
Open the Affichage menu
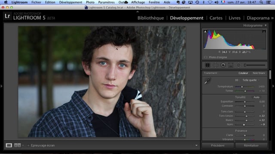pyautogui.click(x=138, y=2)
